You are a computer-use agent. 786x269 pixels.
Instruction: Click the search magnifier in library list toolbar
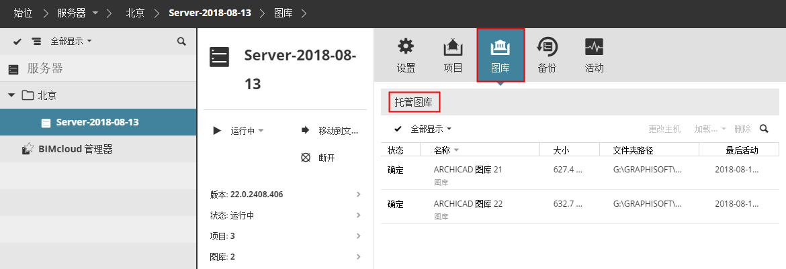pos(764,129)
